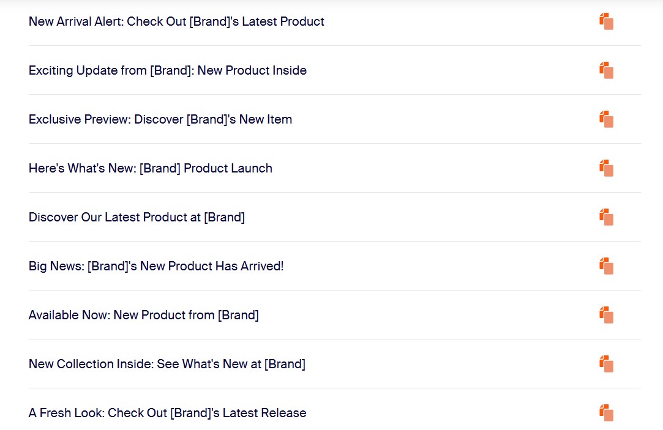
Task: Copy the "Here's What's New" subject line
Action: (x=606, y=168)
